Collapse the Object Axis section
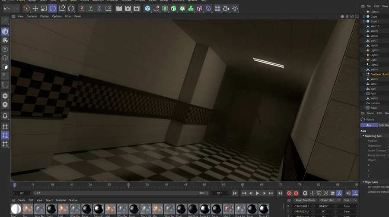 [x=363, y=182]
